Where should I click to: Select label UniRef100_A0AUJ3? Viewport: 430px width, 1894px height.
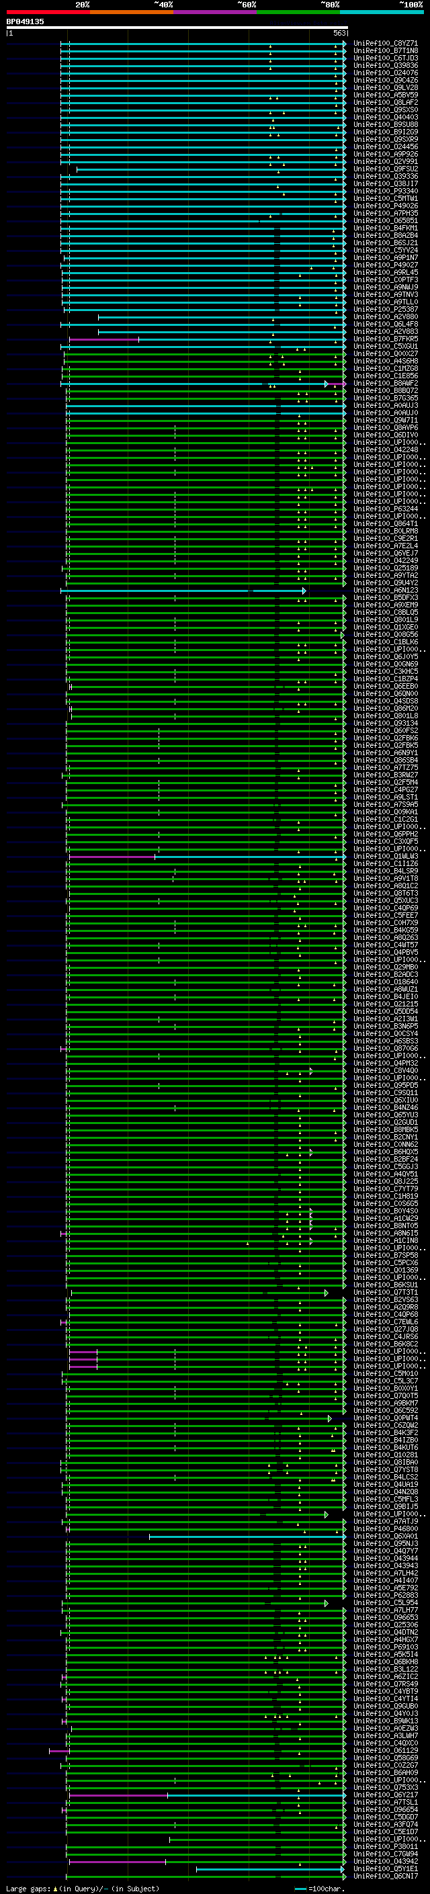pyautogui.click(x=386, y=406)
